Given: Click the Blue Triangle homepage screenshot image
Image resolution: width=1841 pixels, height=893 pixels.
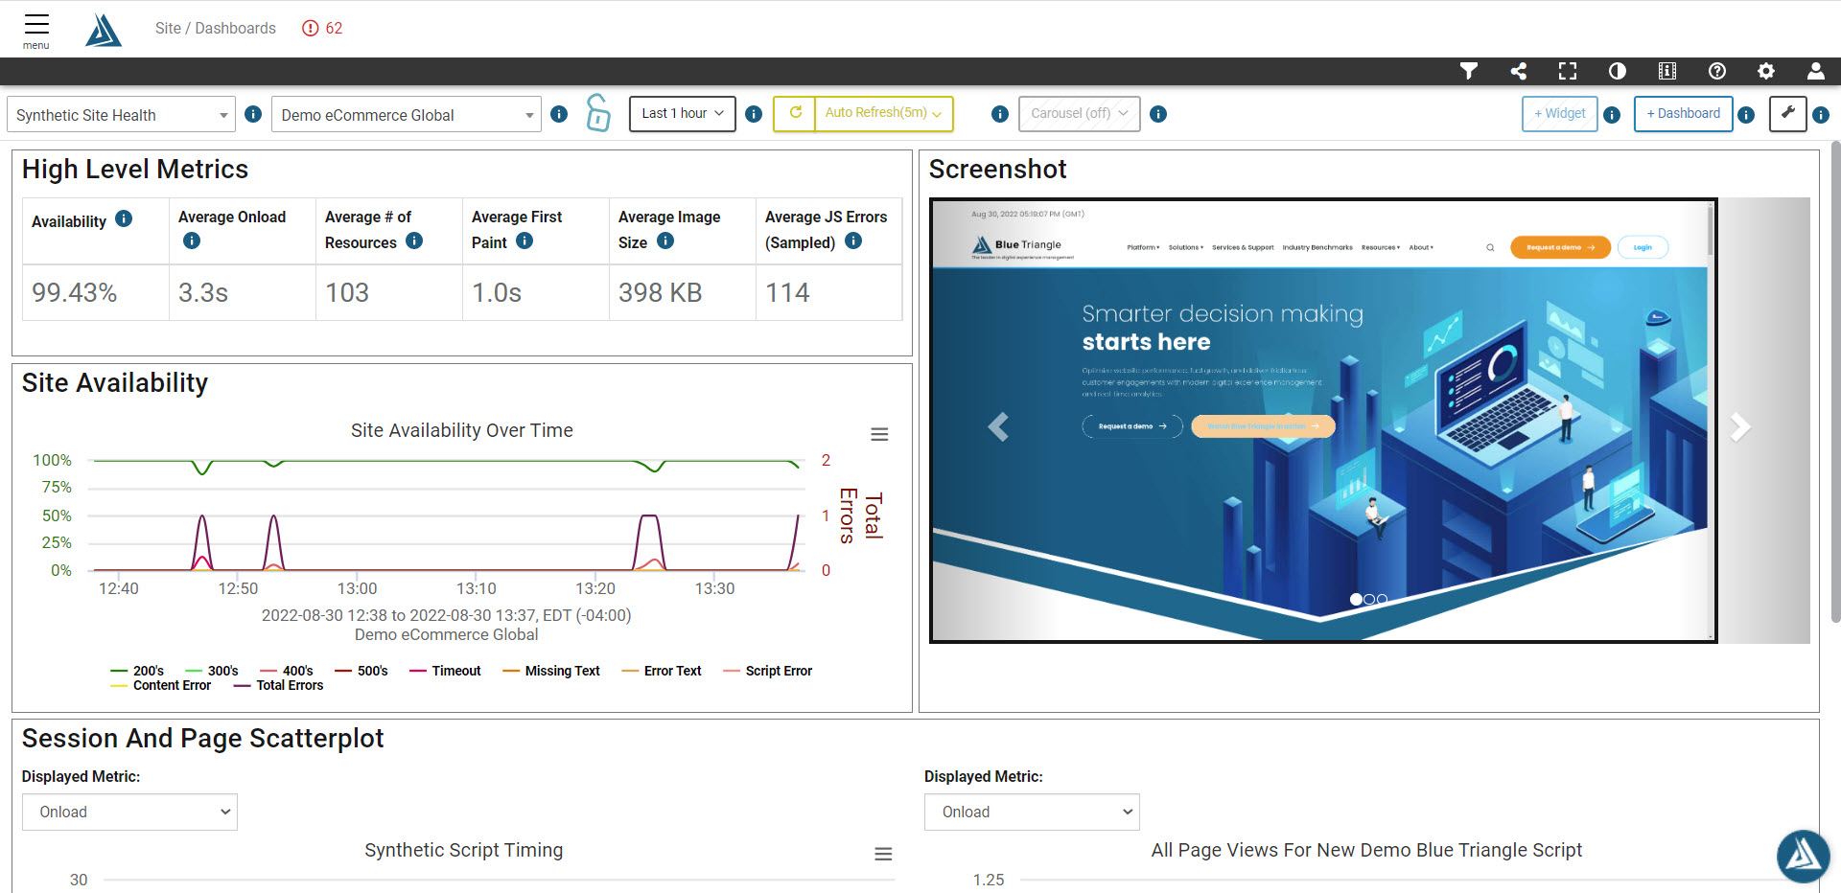Looking at the screenshot, I should [x=1323, y=421].
